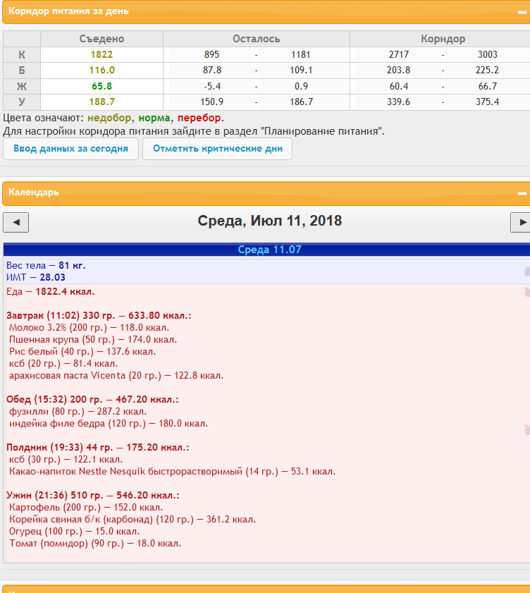Viewport: 530px width, 593px height.
Task: Open the Обед (15:32) meal entry
Action: coord(92,399)
